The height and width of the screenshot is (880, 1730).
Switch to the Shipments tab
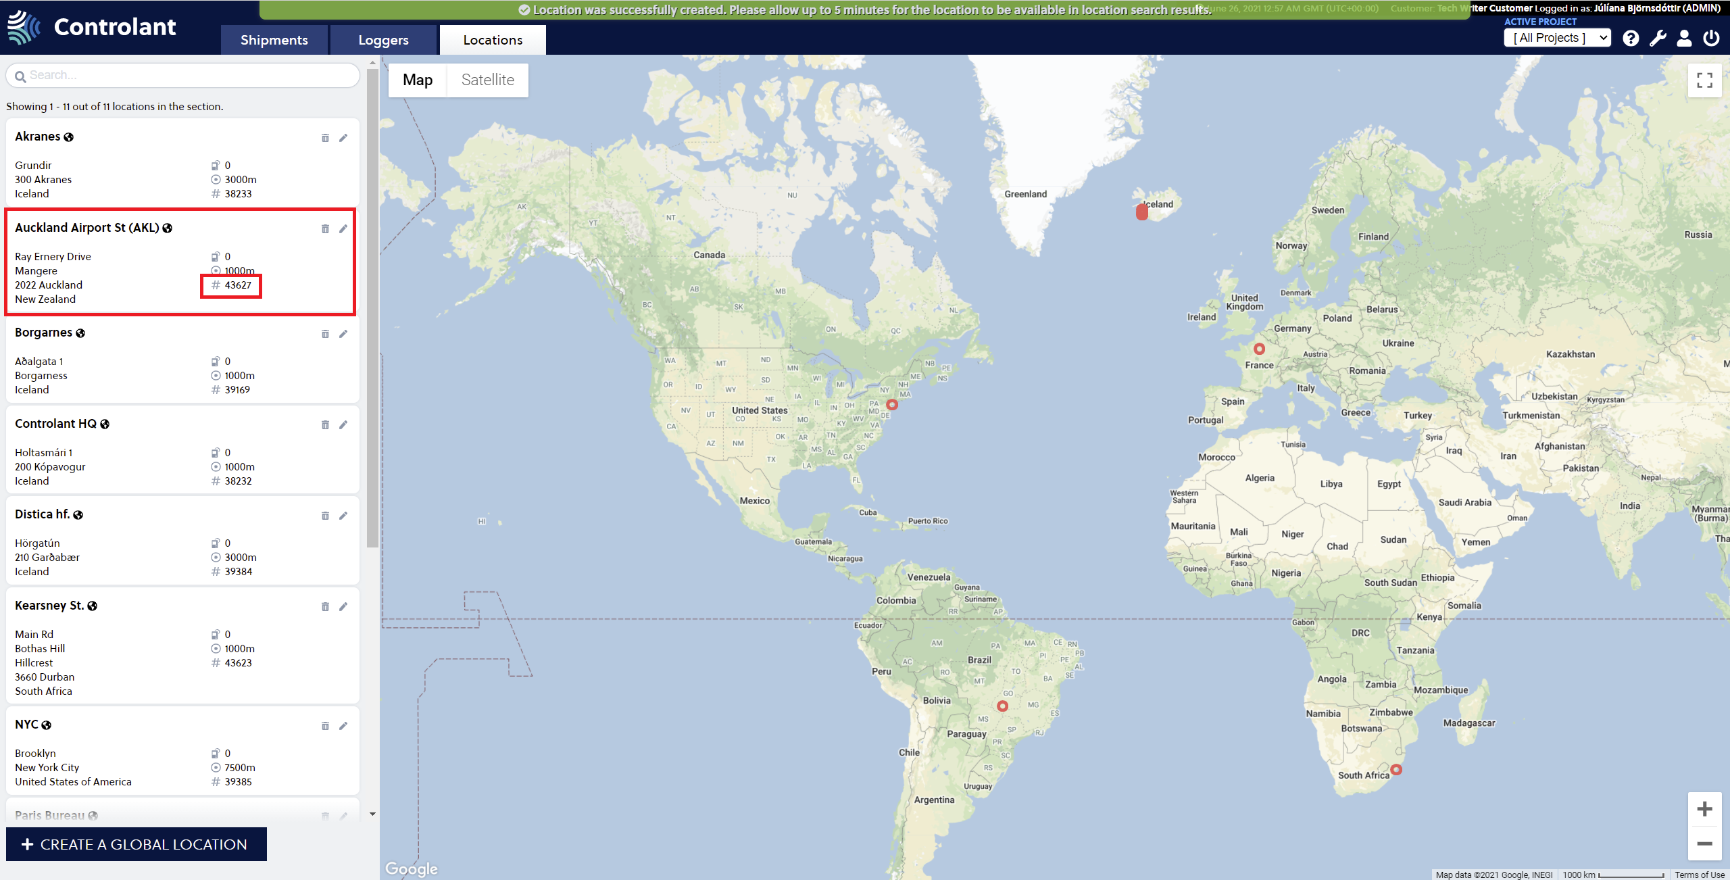274,40
